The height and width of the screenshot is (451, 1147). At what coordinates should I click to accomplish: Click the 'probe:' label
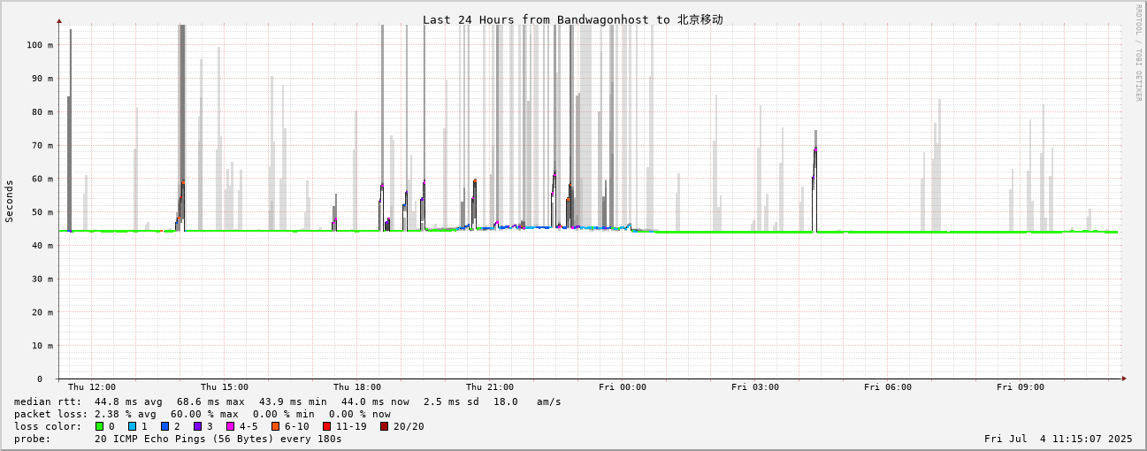(34, 439)
